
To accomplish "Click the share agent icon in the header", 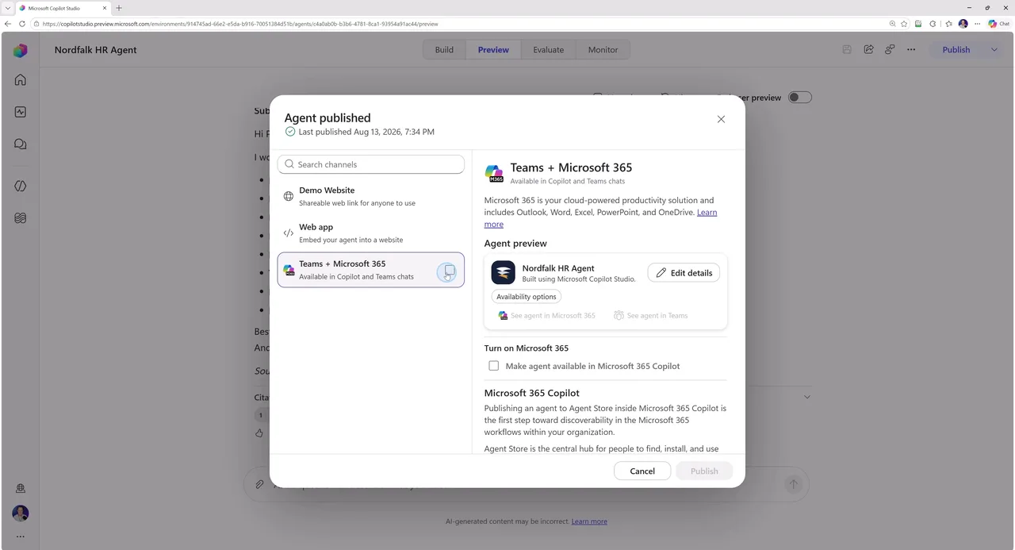I will (x=868, y=49).
